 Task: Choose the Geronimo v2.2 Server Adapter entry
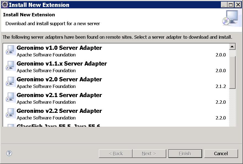pyautogui.click(x=116, y=114)
